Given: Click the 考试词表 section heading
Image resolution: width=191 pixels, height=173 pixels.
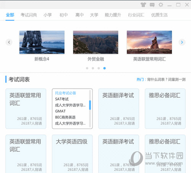Looking at the screenshot, I should click(19, 79).
